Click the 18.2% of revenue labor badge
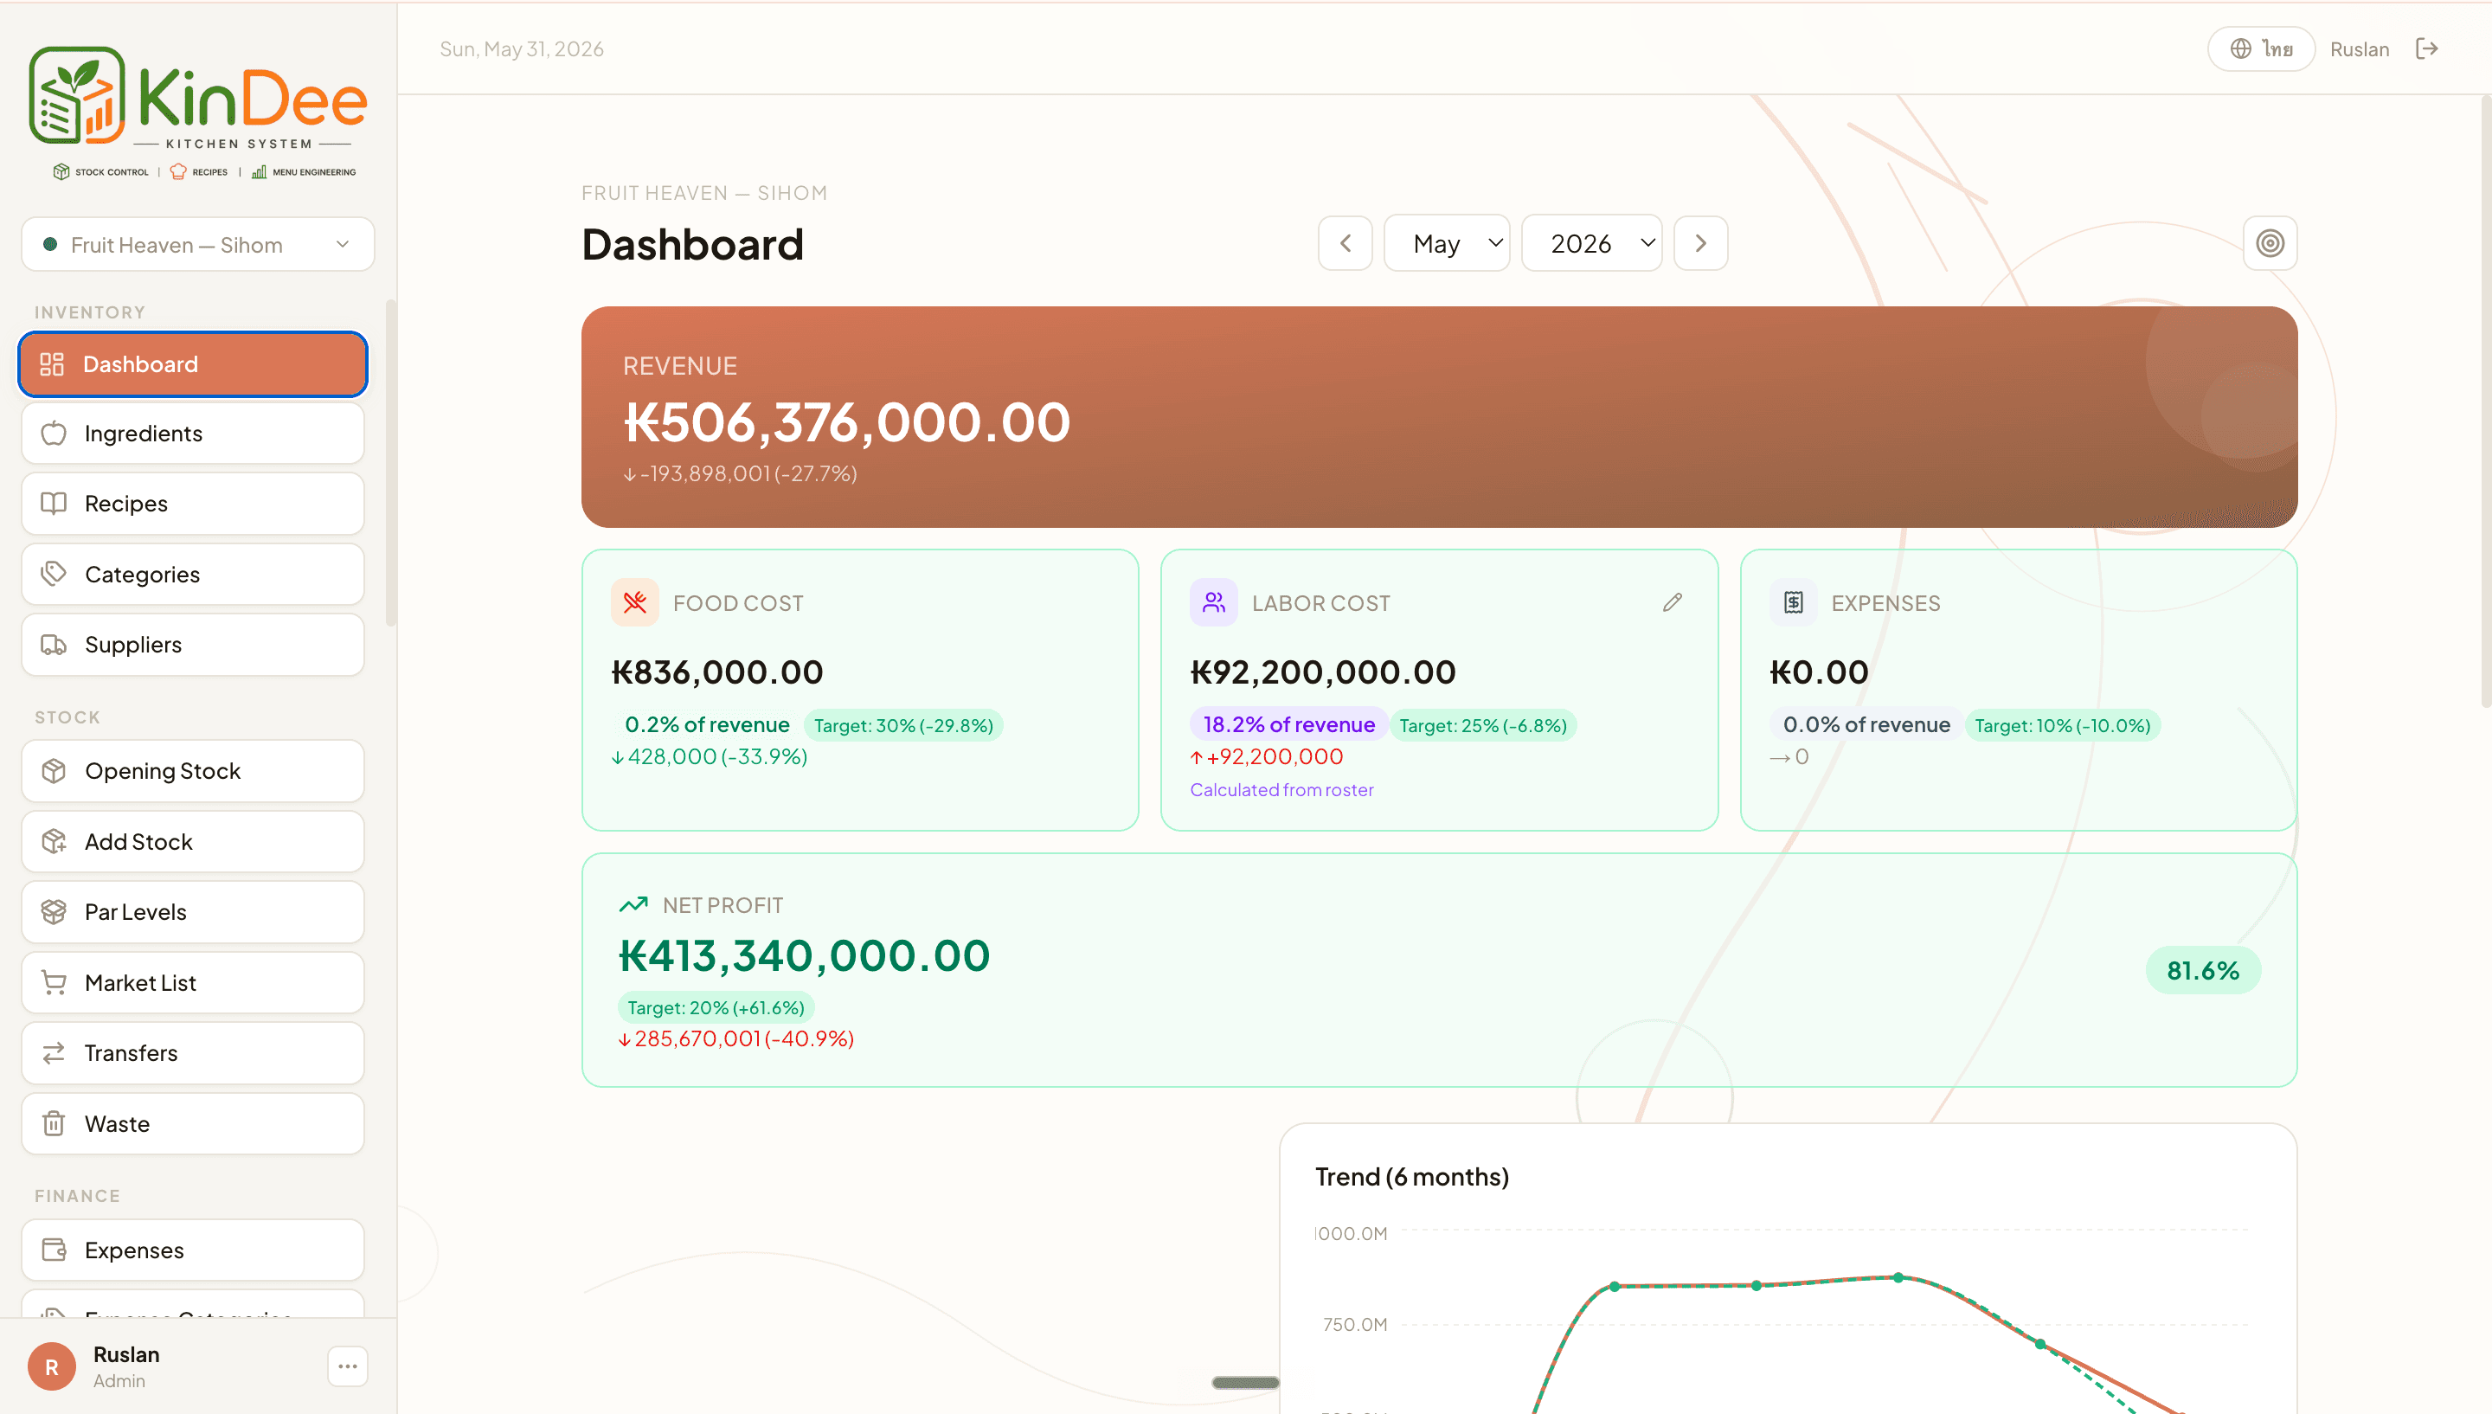 pyautogui.click(x=1288, y=724)
